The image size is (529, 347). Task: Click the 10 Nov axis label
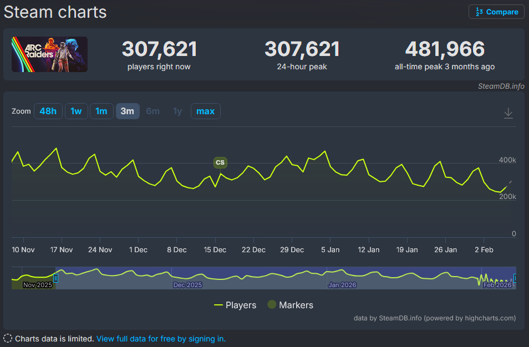pyautogui.click(x=23, y=250)
